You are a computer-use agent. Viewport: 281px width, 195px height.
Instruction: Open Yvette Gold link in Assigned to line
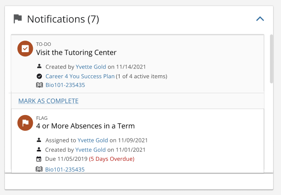coord(93,140)
